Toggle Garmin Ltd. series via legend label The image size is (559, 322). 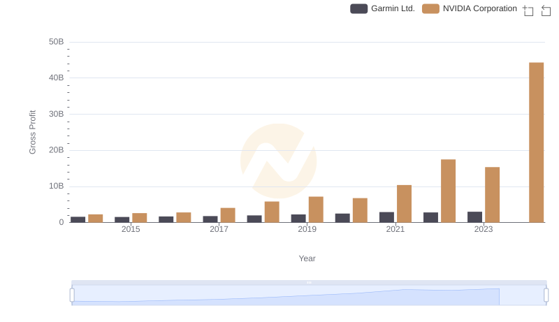point(393,8)
